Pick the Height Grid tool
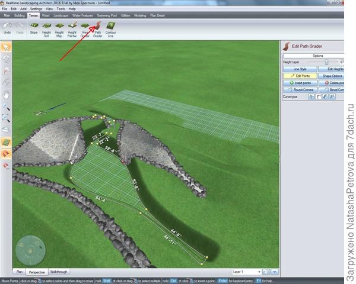This screenshot has height=284, width=356. [x=46, y=29]
